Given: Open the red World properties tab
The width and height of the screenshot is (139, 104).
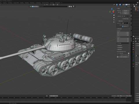Looking at the screenshot, I should tap(133, 49).
